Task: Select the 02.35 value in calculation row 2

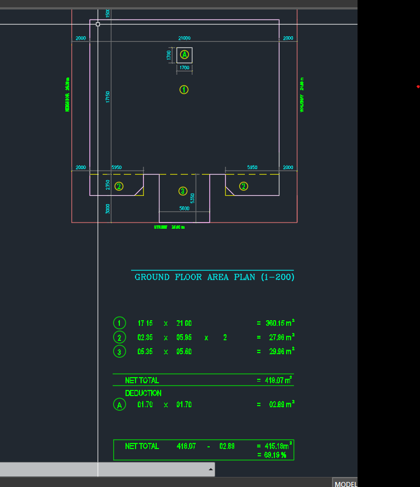Action: (145, 337)
